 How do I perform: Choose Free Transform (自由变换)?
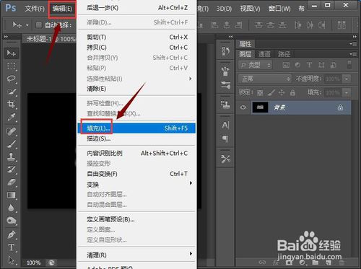(136, 174)
